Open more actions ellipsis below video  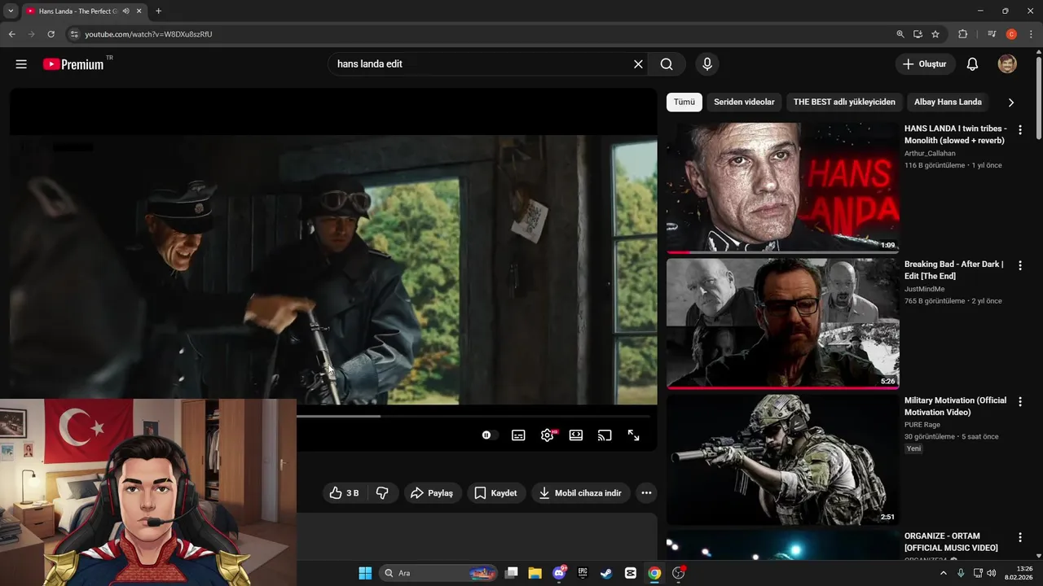pos(646,493)
